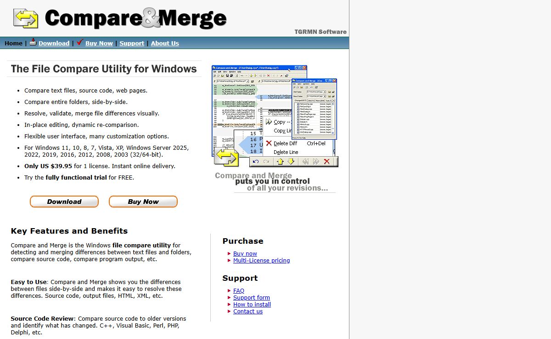Viewport: 551px width, 339px height.
Task: Click the Compare and Merge app screenshot image
Action: point(275,116)
